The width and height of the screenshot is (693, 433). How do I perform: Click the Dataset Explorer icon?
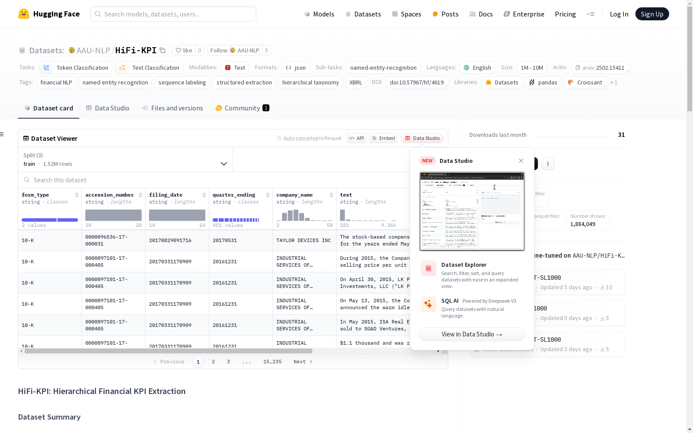tap(428, 268)
